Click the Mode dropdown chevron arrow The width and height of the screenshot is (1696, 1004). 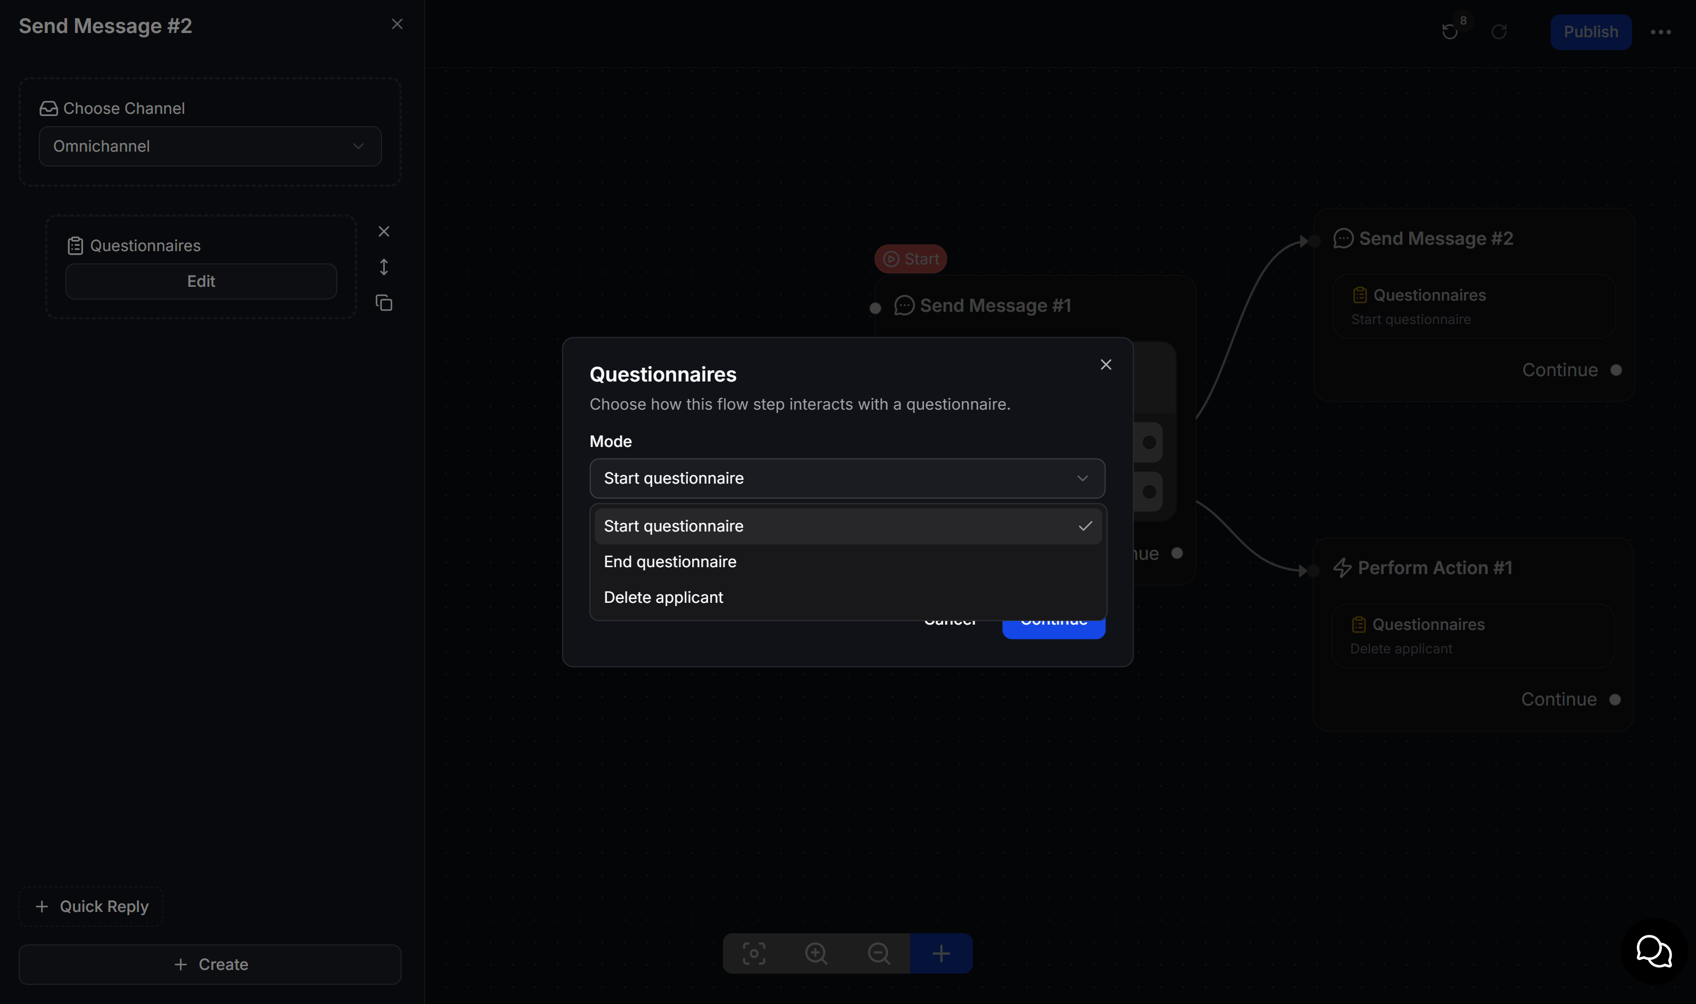pos(1083,478)
